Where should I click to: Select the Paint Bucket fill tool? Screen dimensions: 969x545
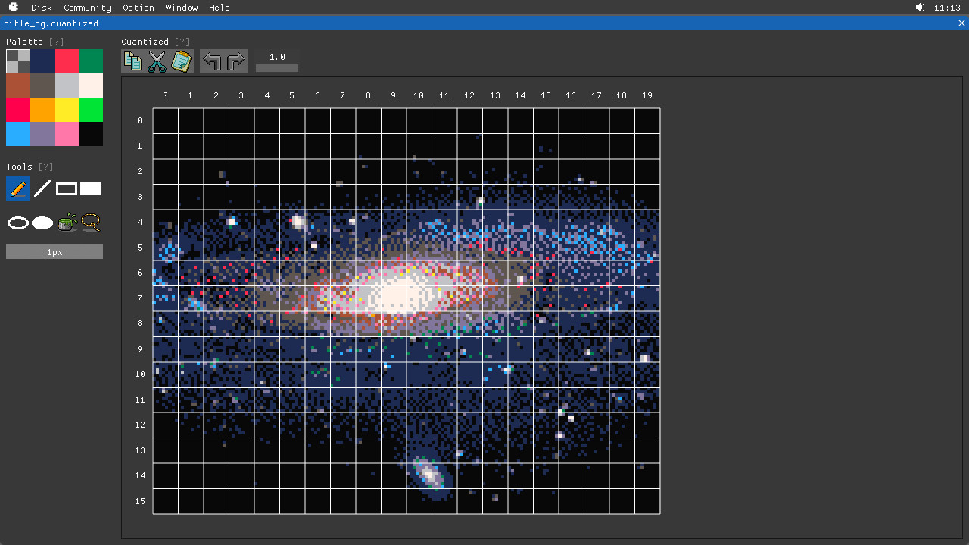click(67, 223)
